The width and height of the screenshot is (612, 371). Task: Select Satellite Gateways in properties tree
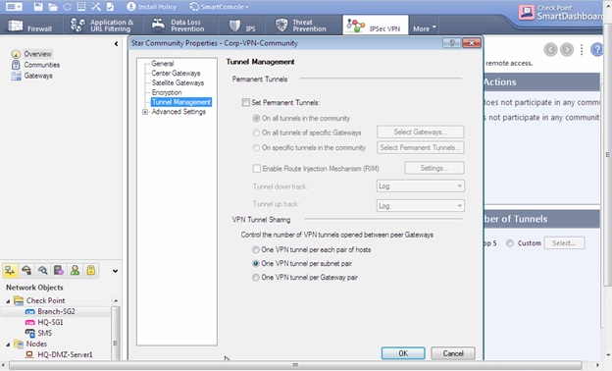point(178,82)
